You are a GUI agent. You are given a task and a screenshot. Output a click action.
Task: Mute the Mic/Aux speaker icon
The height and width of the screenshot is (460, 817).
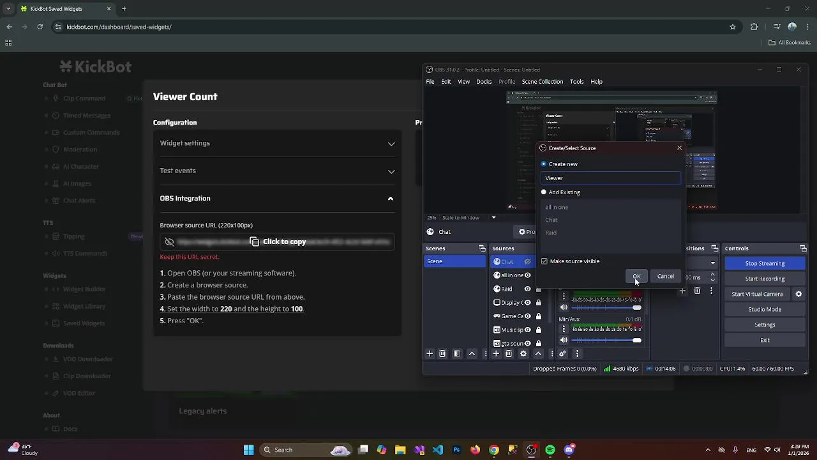564,340
